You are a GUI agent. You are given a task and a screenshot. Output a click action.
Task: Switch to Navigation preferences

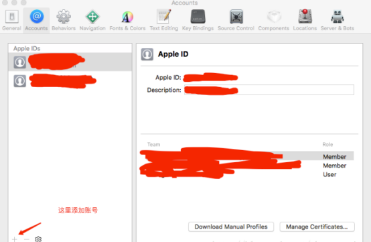(92, 20)
